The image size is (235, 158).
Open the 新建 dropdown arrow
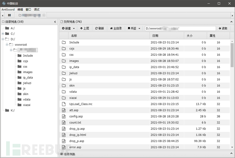point(74,29)
